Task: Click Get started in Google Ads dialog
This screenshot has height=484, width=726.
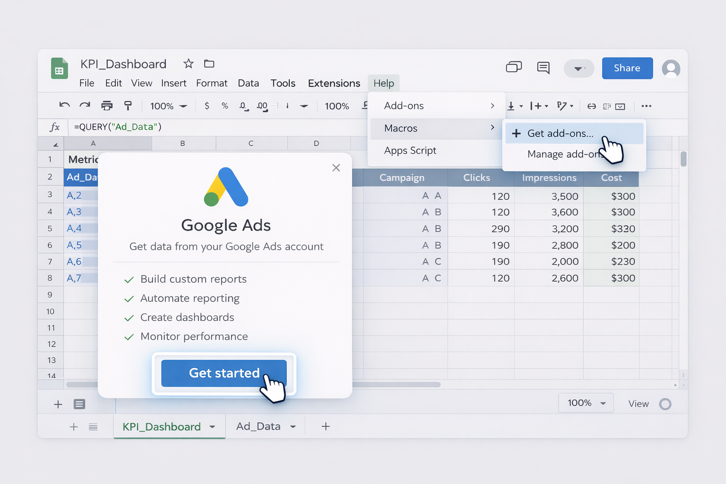Action: [224, 373]
